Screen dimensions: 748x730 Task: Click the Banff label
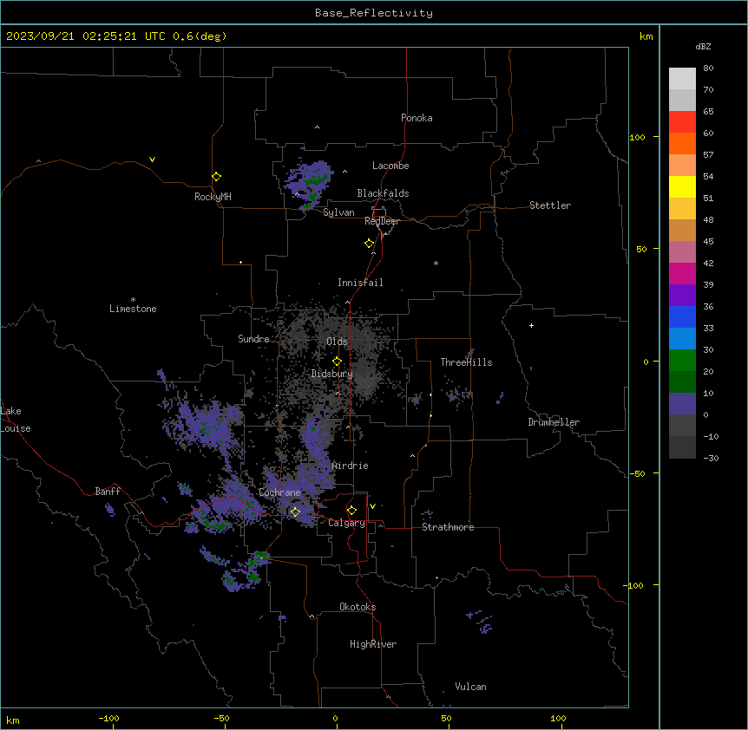108,492
